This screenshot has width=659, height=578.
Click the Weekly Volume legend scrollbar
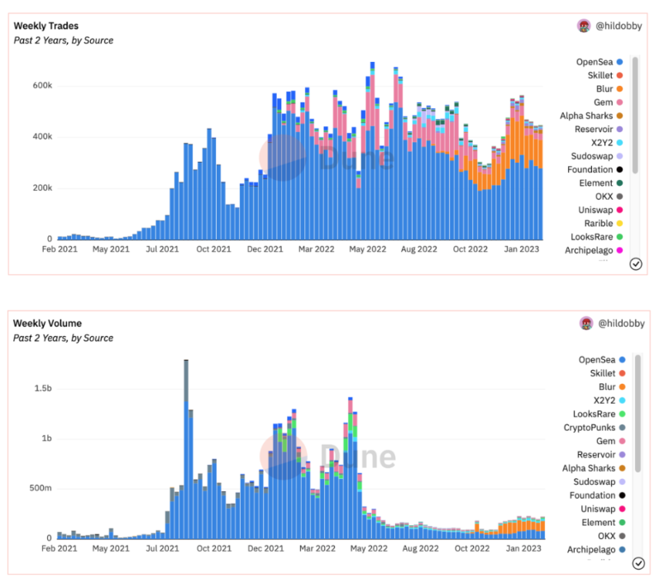click(x=638, y=414)
